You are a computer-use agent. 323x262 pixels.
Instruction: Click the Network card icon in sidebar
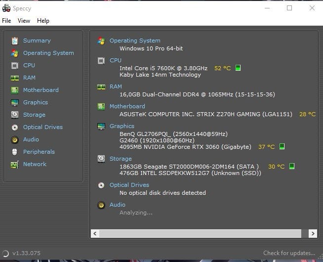click(x=15, y=165)
